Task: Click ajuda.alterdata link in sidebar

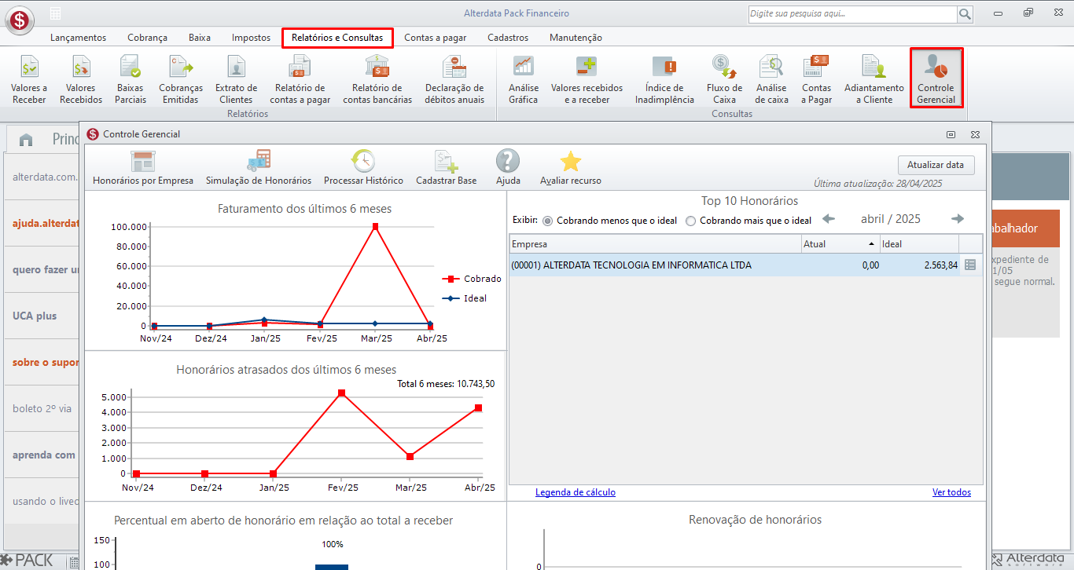Action: (x=46, y=223)
